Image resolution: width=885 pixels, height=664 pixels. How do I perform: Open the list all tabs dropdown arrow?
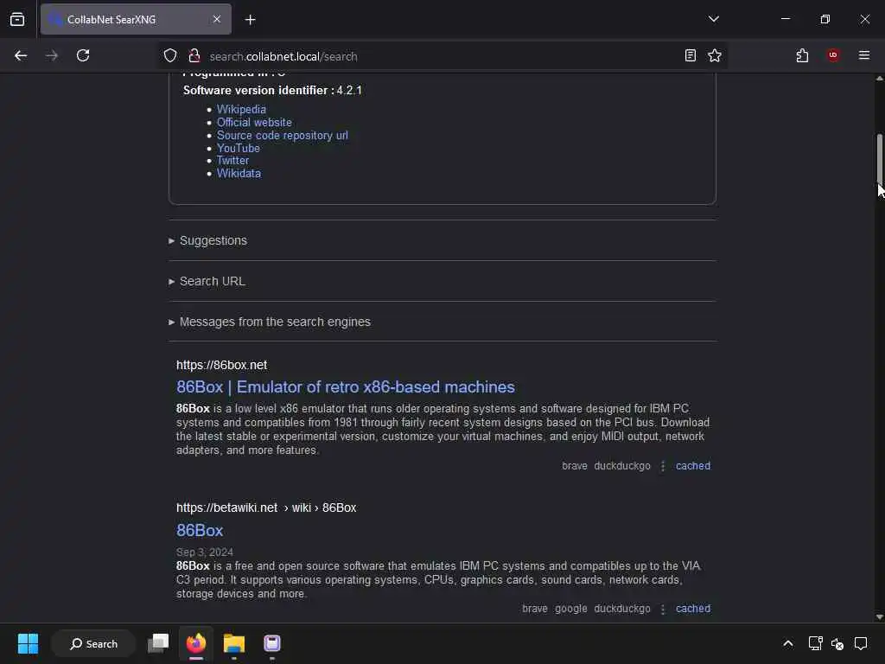click(x=713, y=19)
